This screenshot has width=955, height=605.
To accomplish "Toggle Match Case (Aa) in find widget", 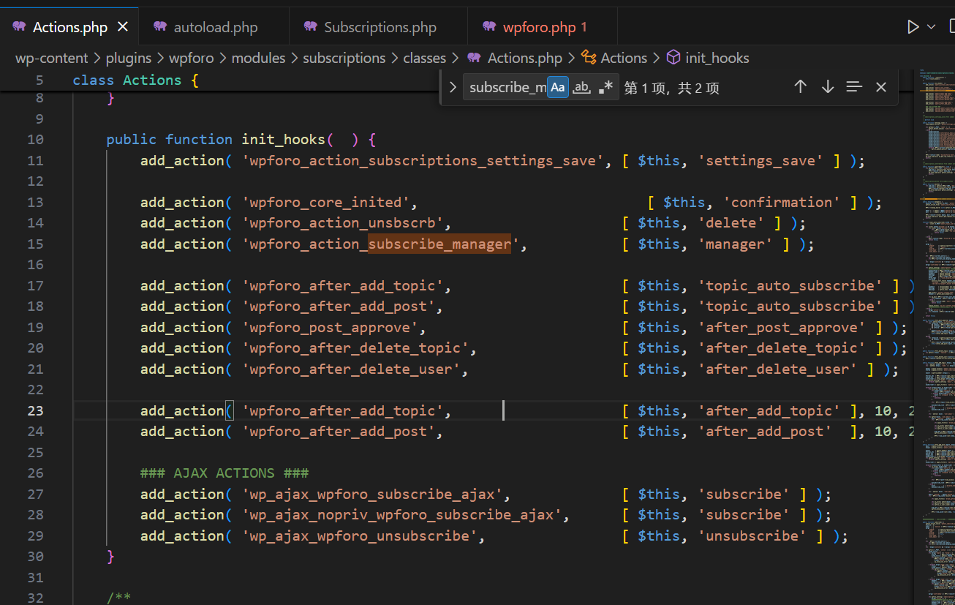I will tap(558, 88).
